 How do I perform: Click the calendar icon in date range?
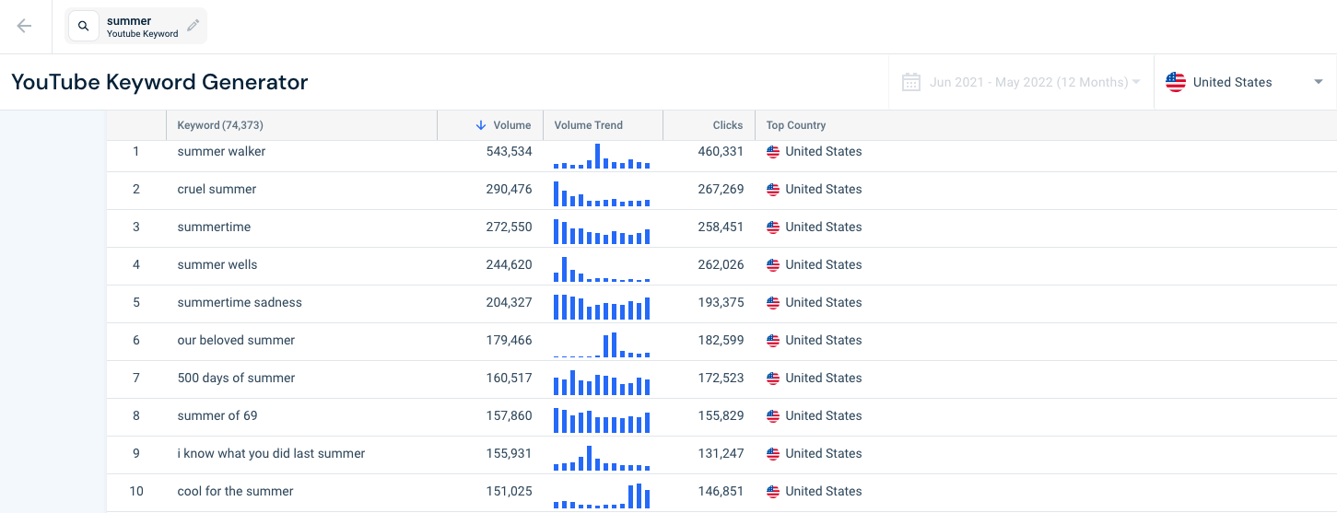[911, 82]
